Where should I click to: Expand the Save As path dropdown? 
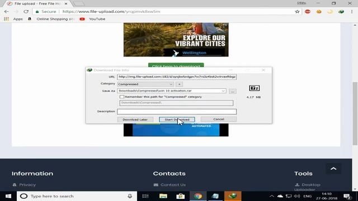223,91
